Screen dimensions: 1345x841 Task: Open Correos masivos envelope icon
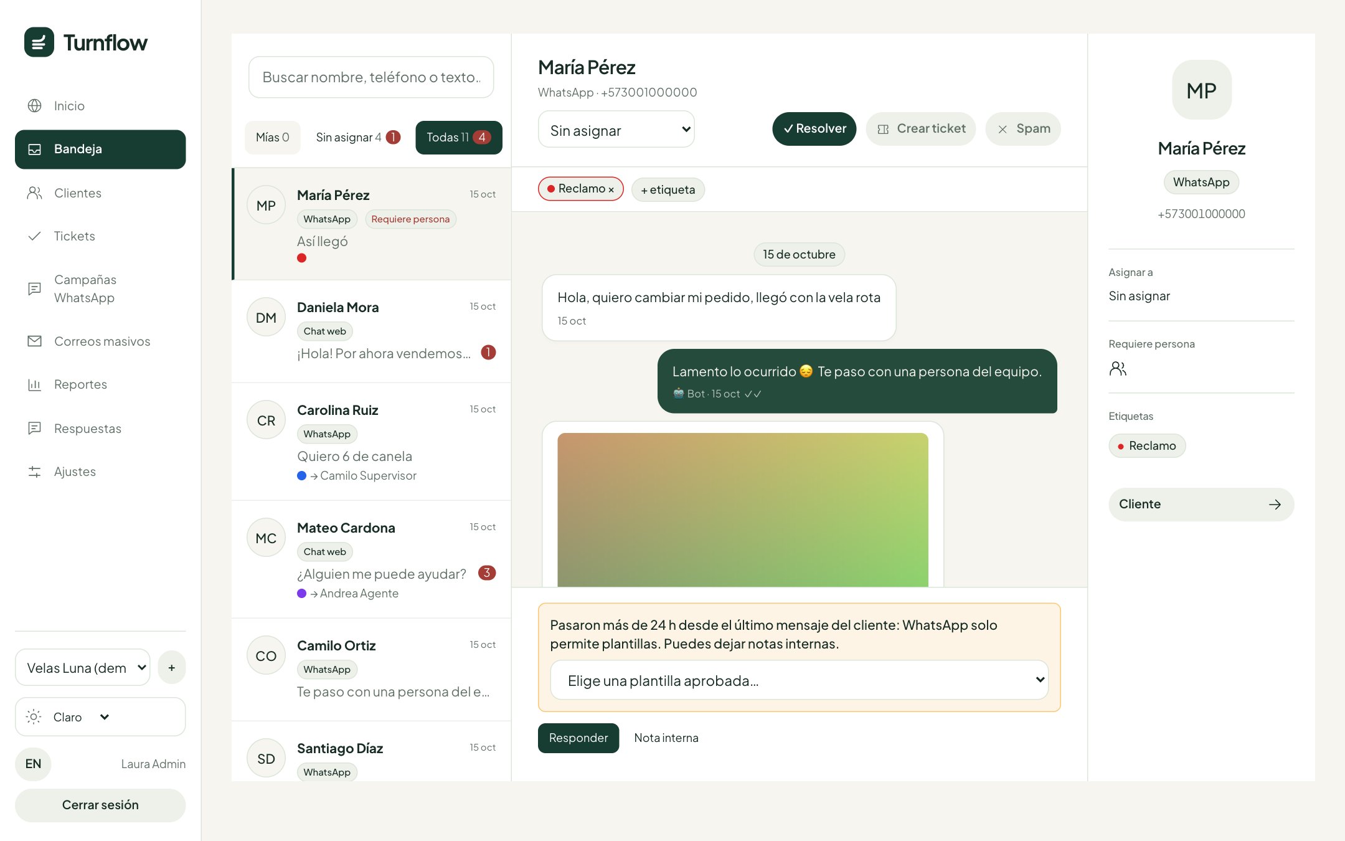(35, 341)
